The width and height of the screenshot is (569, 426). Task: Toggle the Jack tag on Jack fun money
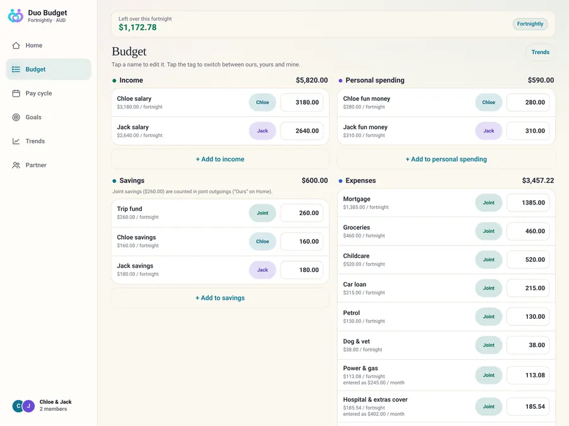(x=489, y=131)
